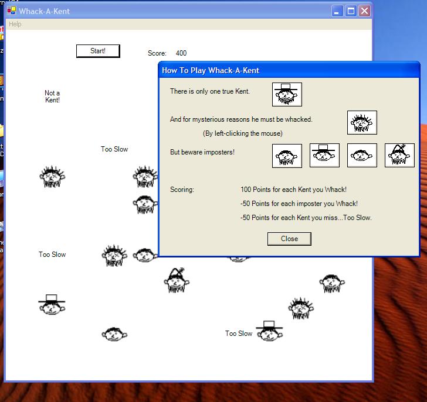Click the bearded hatless face tucked behind the dialog's edge

coord(145,205)
